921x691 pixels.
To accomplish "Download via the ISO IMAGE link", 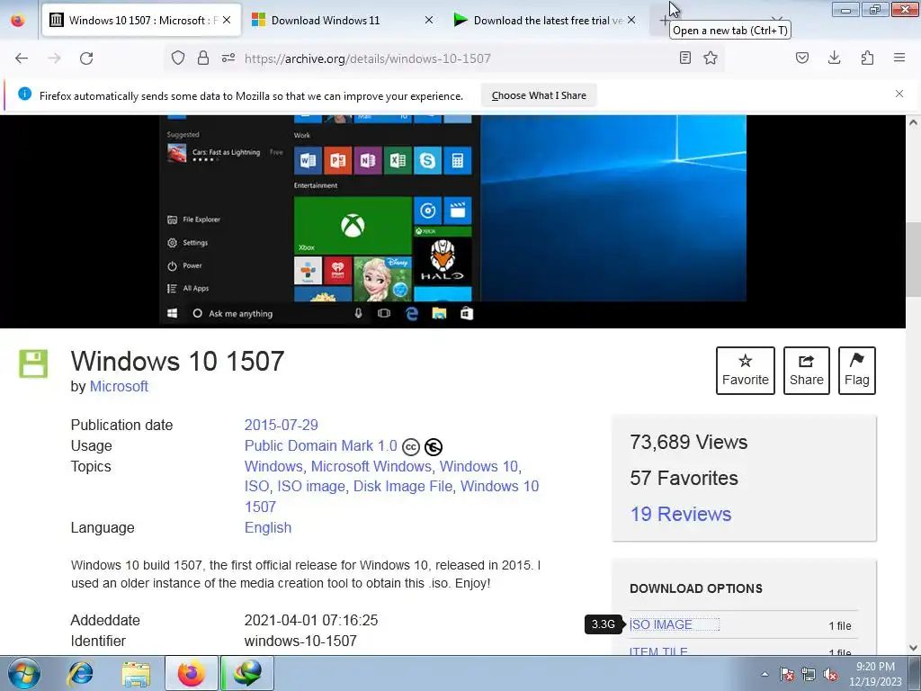I will (661, 624).
